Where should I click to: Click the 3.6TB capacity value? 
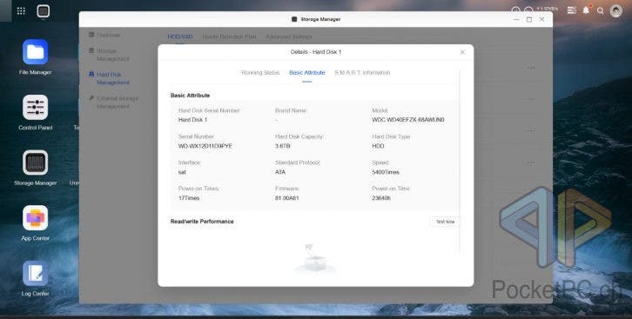tap(283, 146)
